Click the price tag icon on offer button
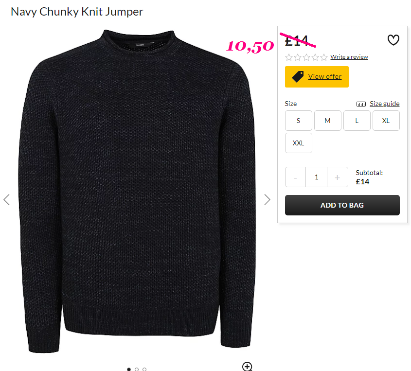Screen dimensions: 411x371 point(298,76)
